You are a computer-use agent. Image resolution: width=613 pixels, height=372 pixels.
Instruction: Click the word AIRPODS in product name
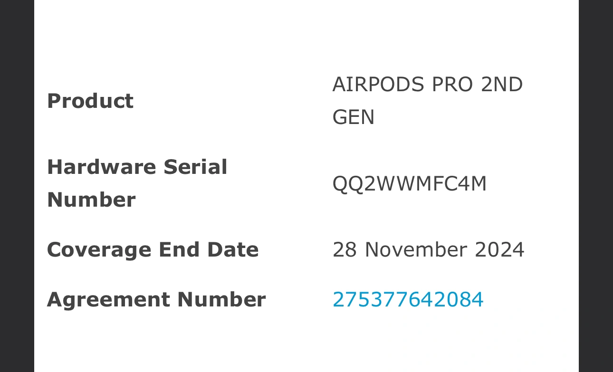378,85
